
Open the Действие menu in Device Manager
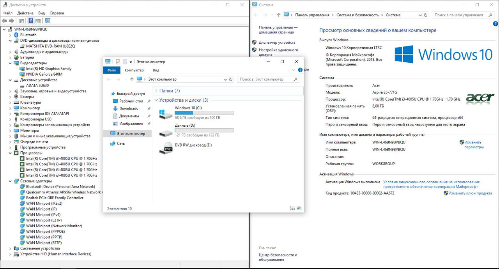pyautogui.click(x=25, y=13)
